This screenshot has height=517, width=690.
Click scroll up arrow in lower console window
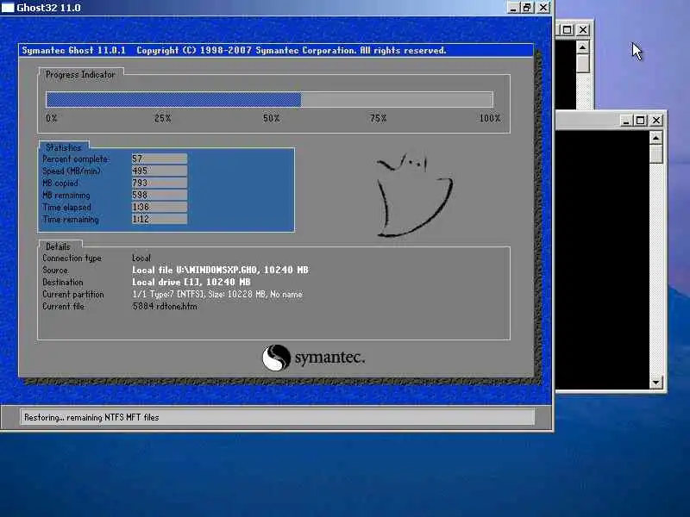(655, 138)
